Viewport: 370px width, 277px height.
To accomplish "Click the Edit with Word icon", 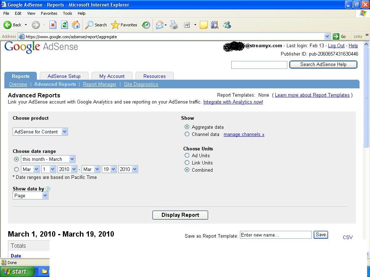I will tap(187, 25).
